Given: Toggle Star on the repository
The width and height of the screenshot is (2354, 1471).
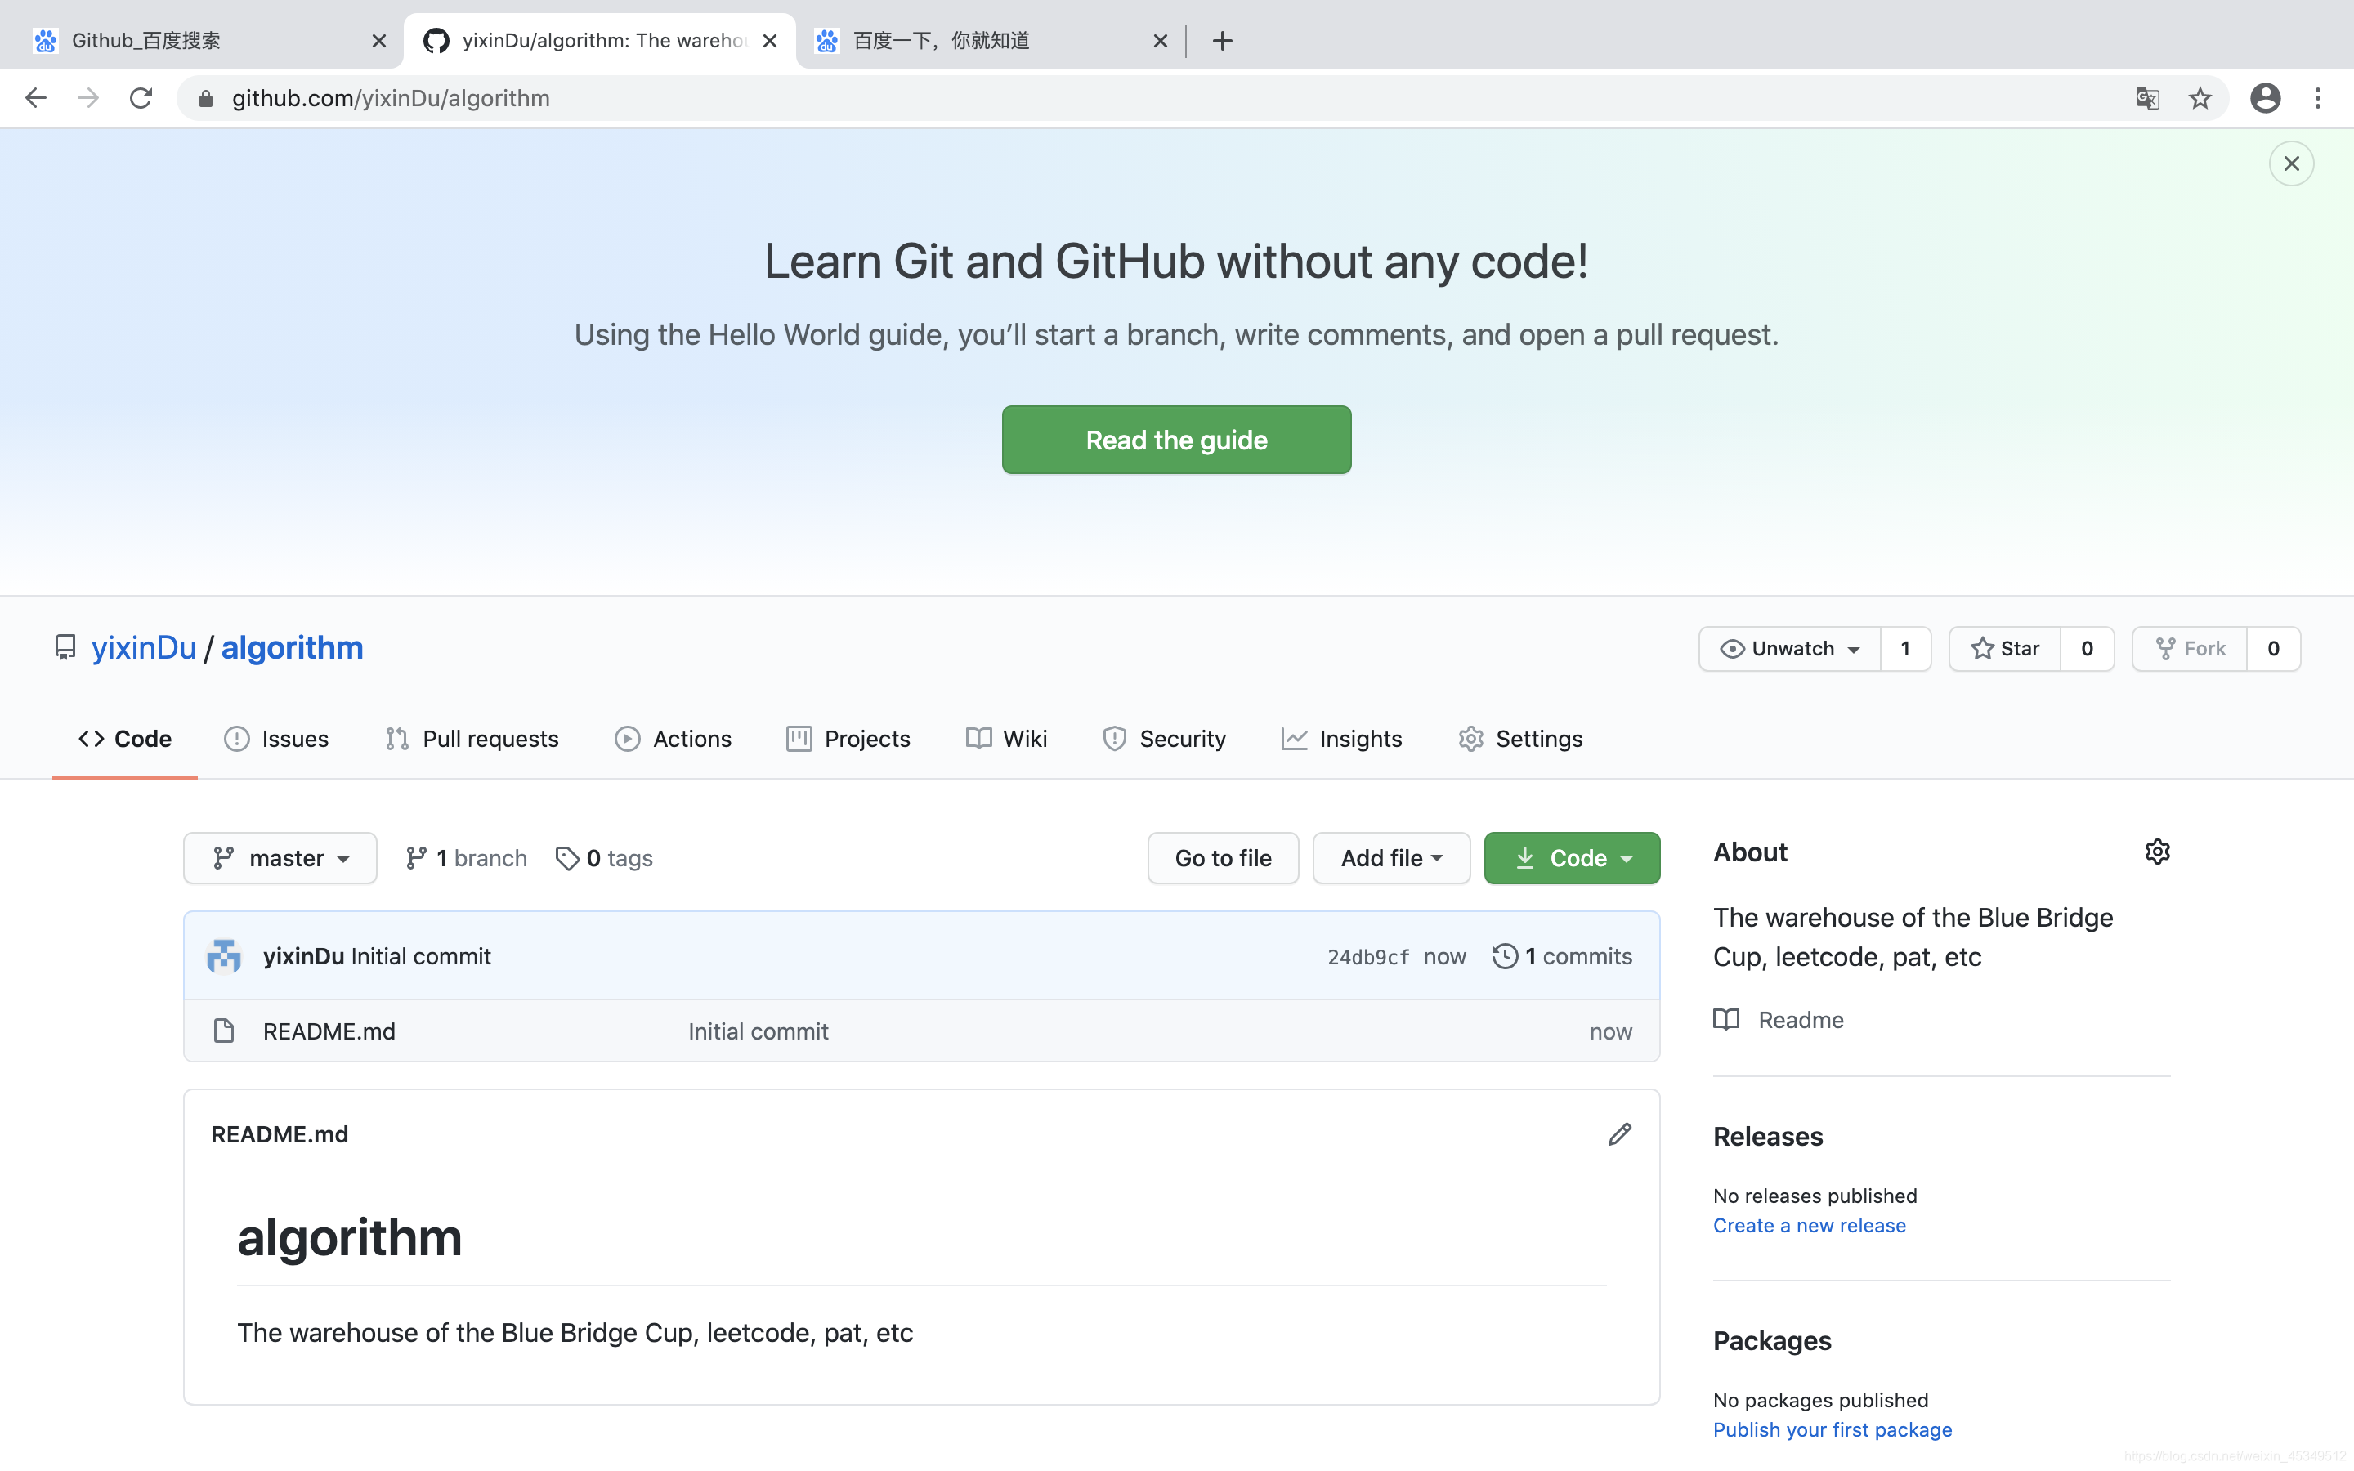Looking at the screenshot, I should pos(2005,649).
